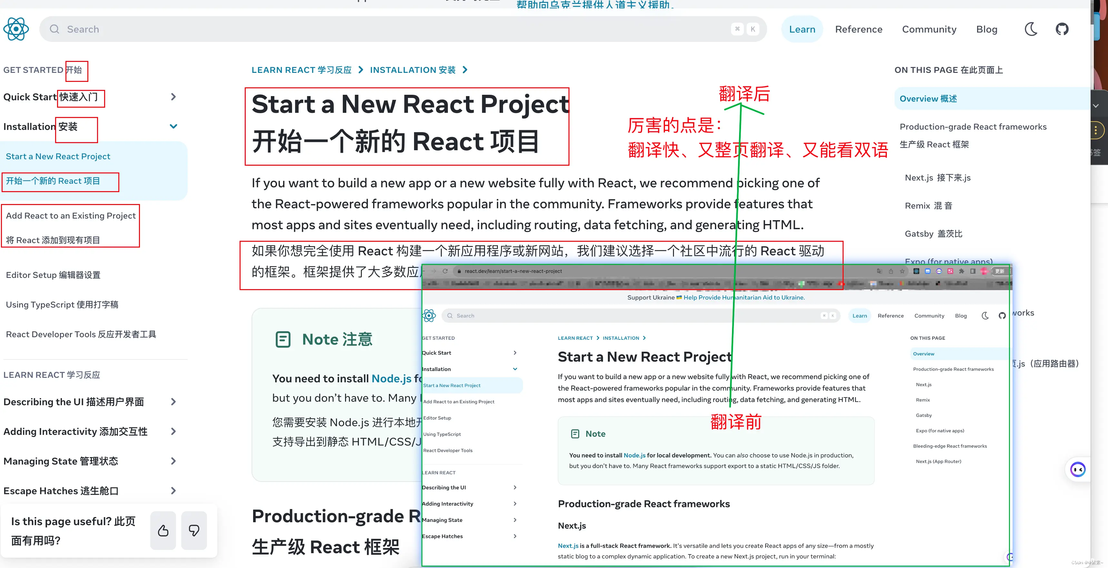1108x568 pixels.
Task: Toggle Managing State sidebar expand
Action: [174, 461]
